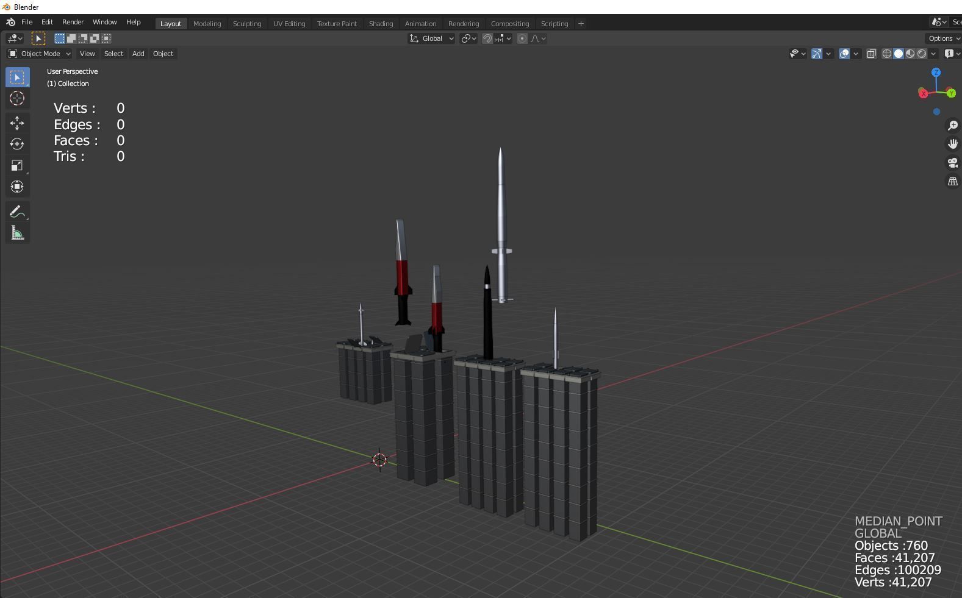This screenshot has width=962, height=598.
Task: Open the editor type dropdown
Action: click(x=15, y=38)
